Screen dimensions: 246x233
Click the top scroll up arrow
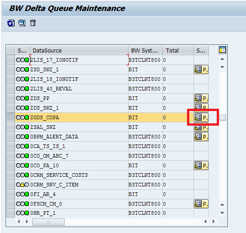click(222, 59)
